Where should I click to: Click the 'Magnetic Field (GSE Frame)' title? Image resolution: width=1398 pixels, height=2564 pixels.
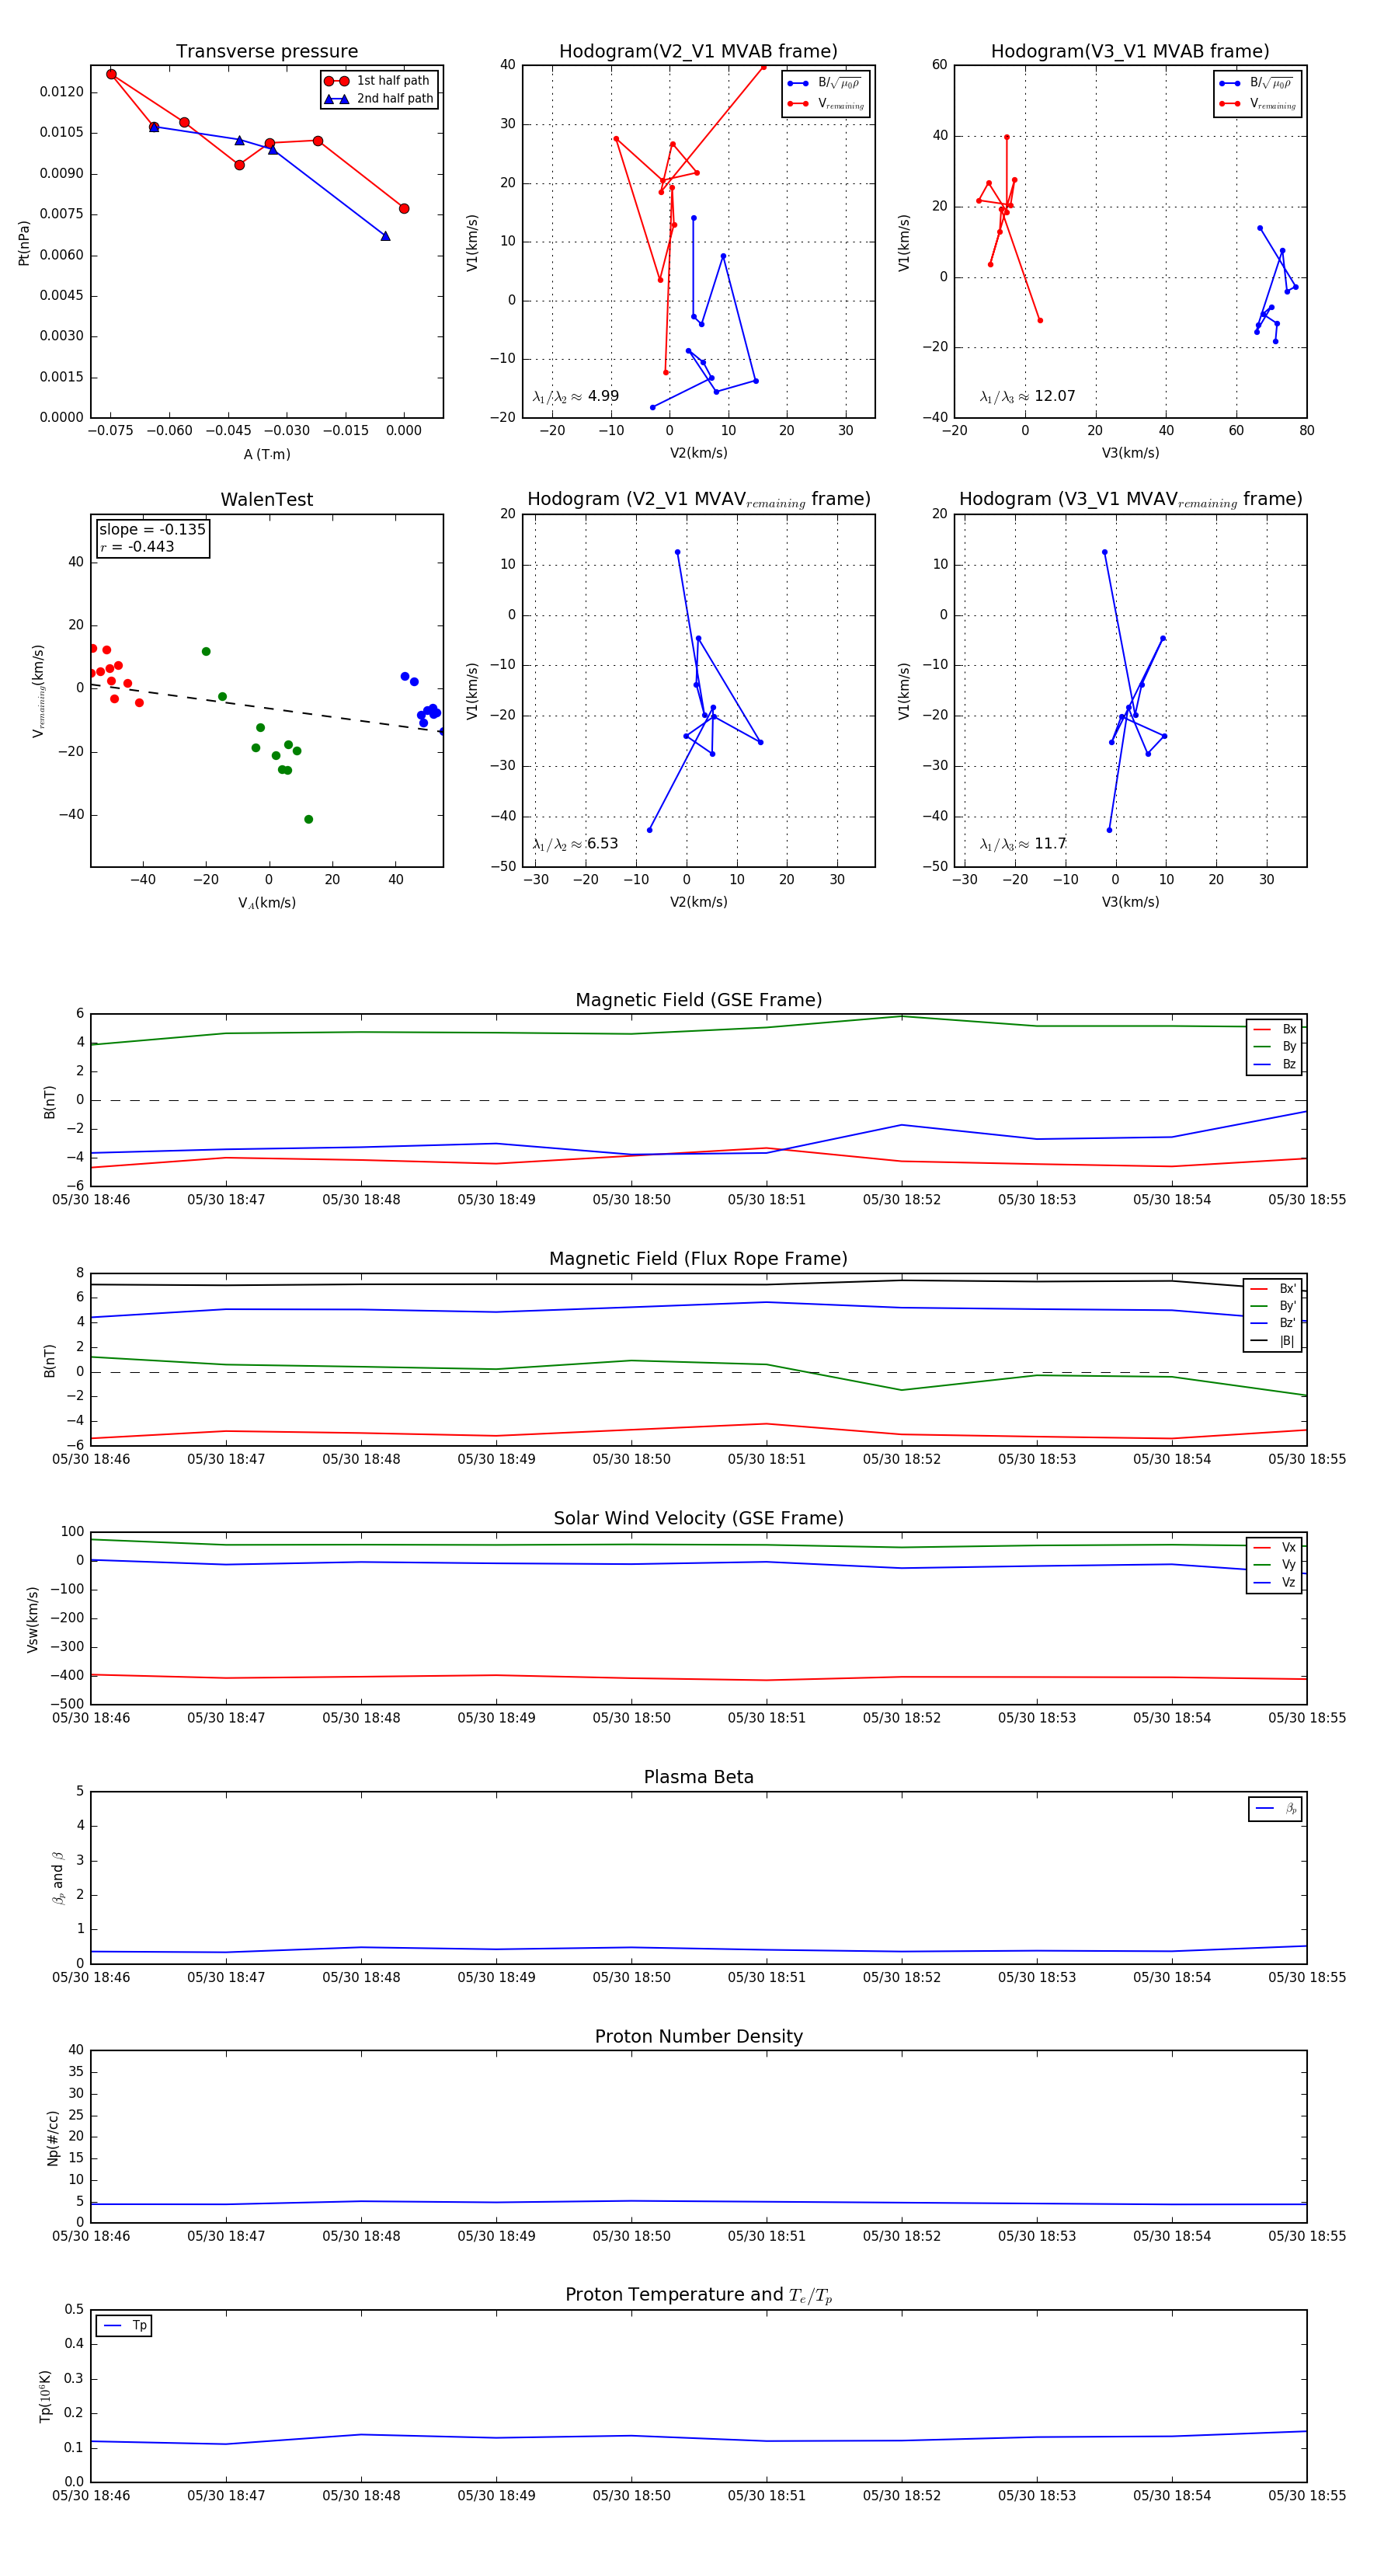pos(698,1000)
